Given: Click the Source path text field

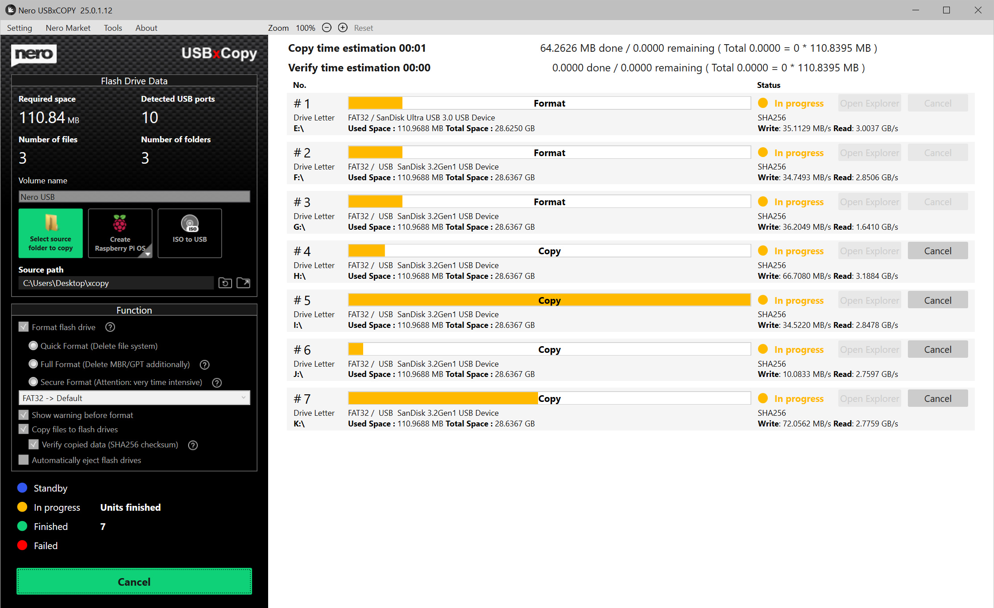Looking at the screenshot, I should click(116, 283).
